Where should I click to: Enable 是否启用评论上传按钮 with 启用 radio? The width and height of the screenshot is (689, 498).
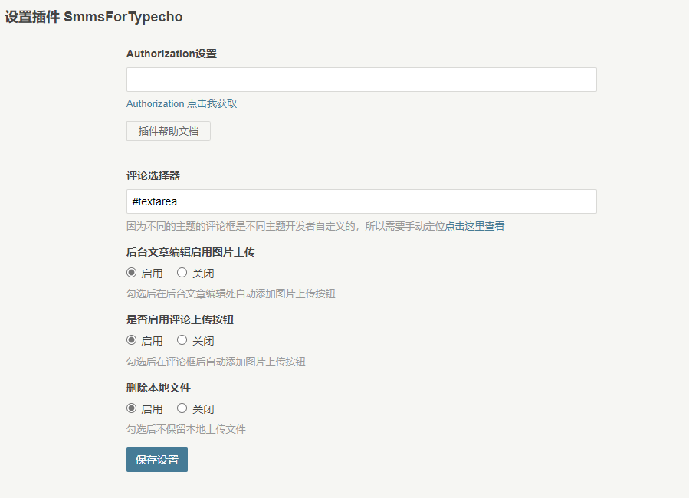coord(131,340)
